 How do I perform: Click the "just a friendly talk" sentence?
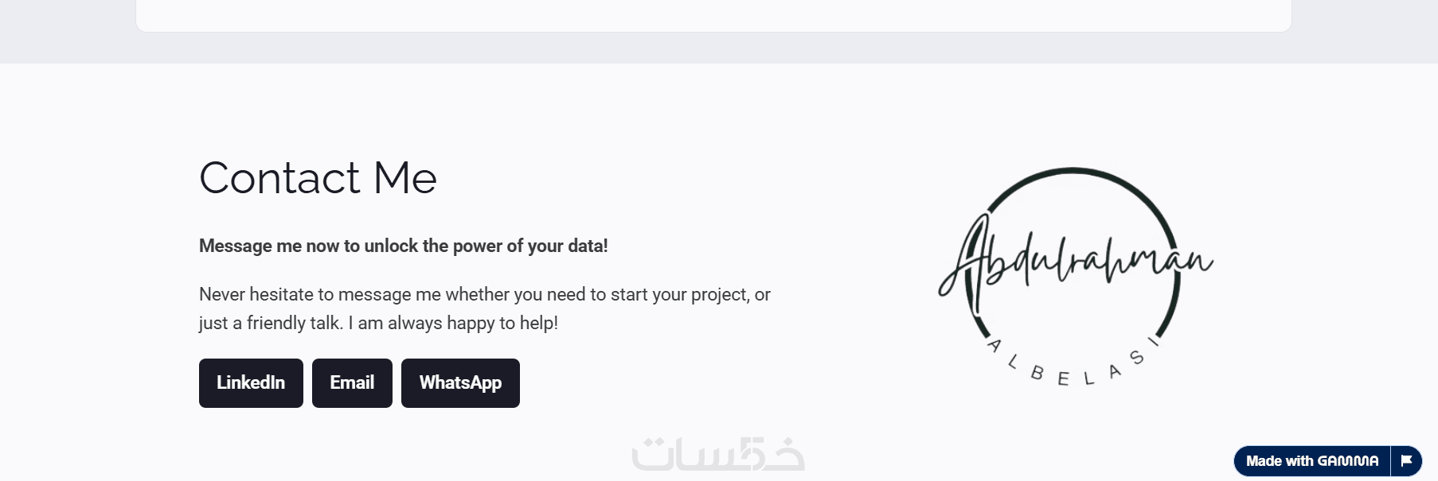pyautogui.click(x=271, y=324)
